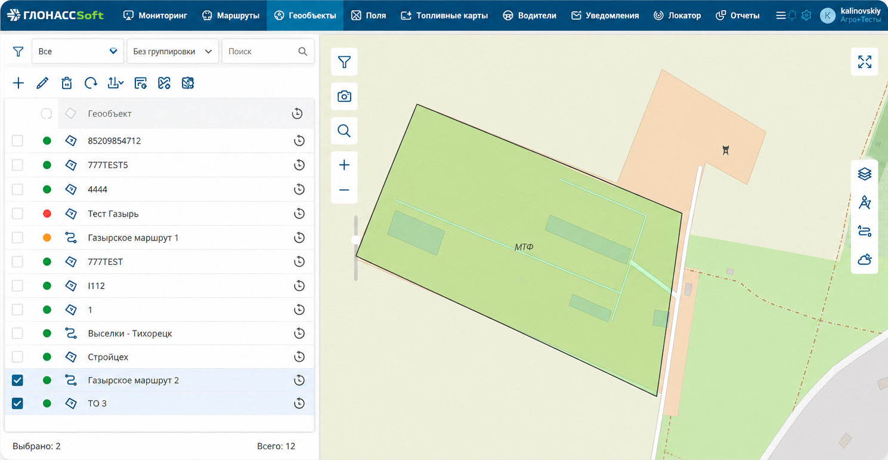This screenshot has width=888, height=460.
Task: Open the Все filter dropdown
Action: pyautogui.click(x=78, y=51)
